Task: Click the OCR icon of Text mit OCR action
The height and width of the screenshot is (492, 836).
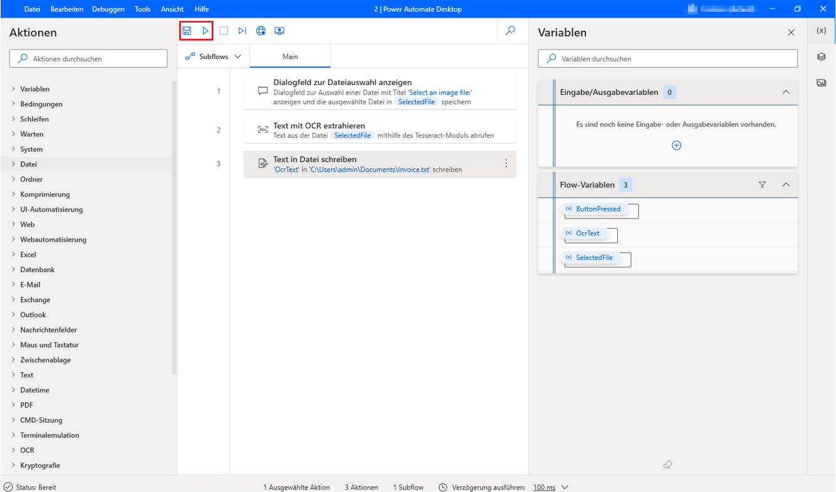Action: coord(263,130)
